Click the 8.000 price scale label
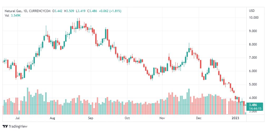 click(253, 44)
